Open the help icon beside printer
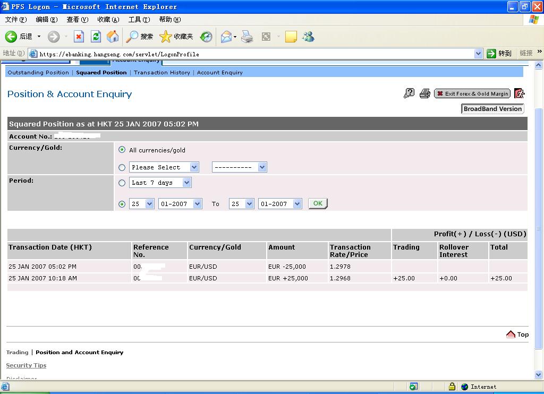The image size is (544, 394). tap(409, 94)
